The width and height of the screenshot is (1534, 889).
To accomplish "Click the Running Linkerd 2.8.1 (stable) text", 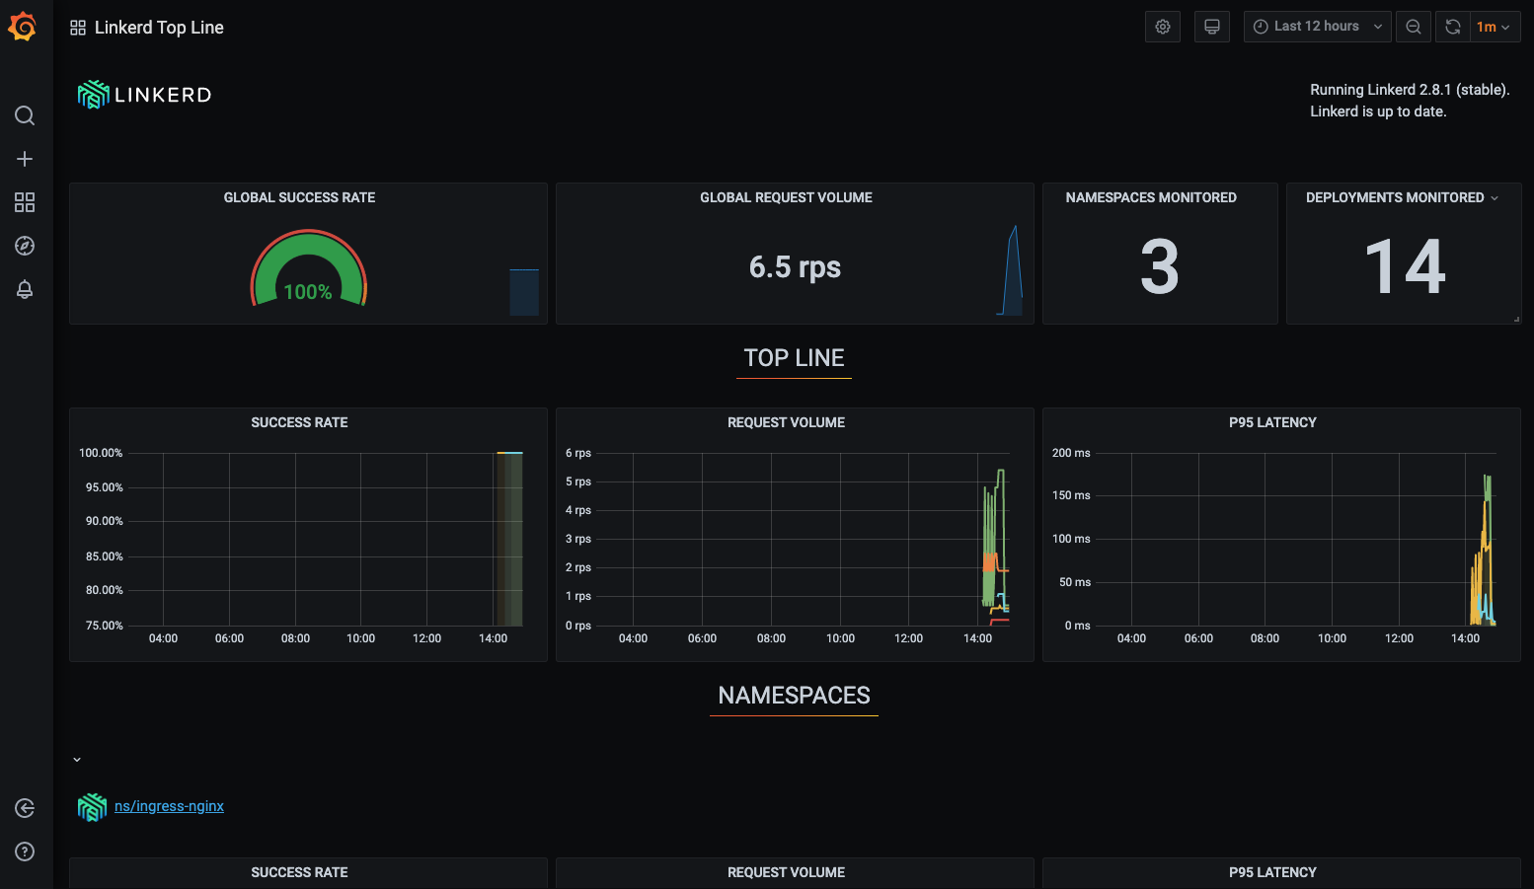I will click(x=1410, y=90).
